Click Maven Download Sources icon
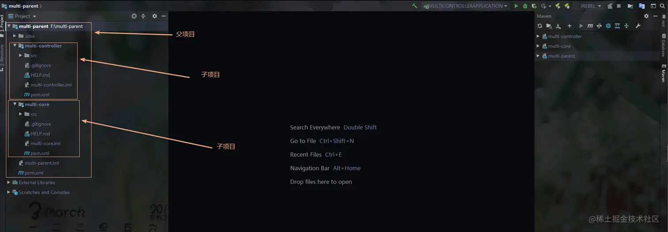The height and width of the screenshot is (232, 668). point(558,26)
